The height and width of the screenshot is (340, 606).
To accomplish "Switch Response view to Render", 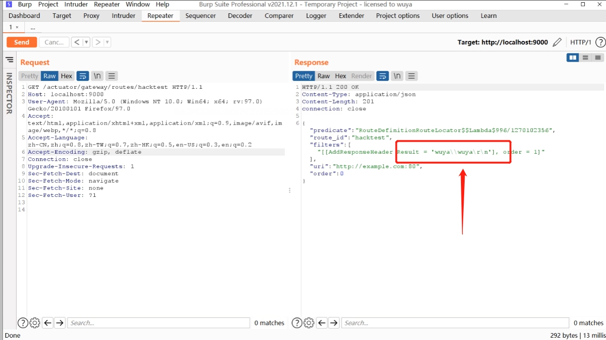I will click(x=361, y=76).
